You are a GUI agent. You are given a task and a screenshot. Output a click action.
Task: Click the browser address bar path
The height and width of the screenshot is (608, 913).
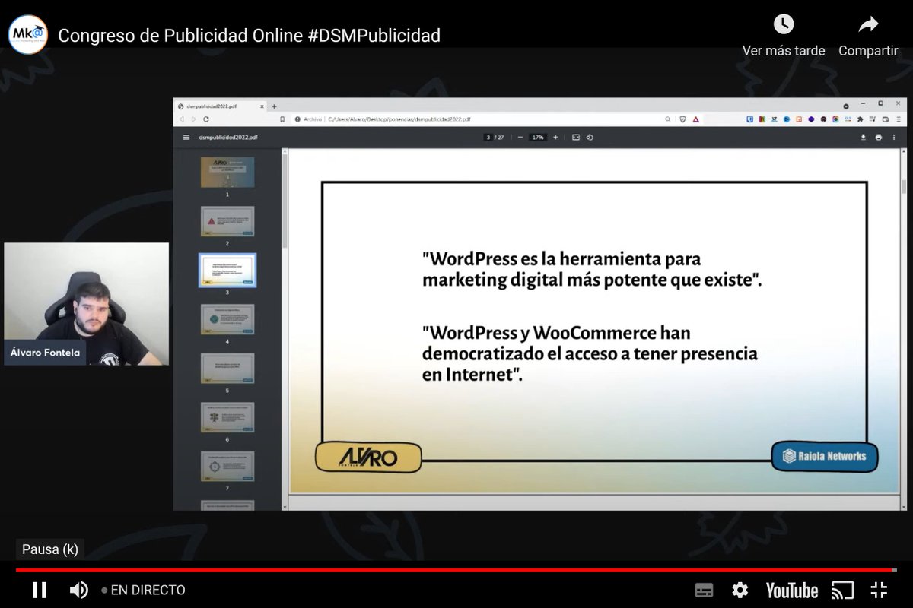tap(399, 119)
